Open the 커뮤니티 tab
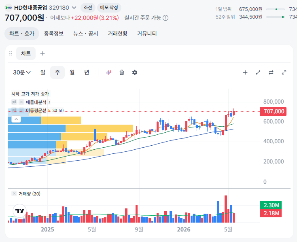This screenshot has height=242, width=297. pyautogui.click(x=147, y=34)
